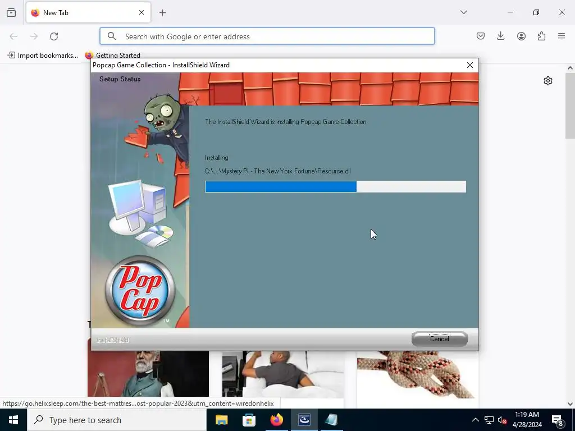Click the installation progress bar

[x=335, y=186]
